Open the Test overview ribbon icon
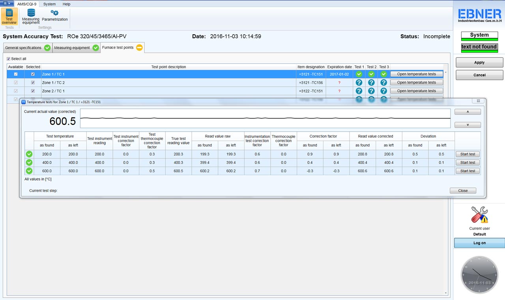The image size is (505, 300). 9,16
